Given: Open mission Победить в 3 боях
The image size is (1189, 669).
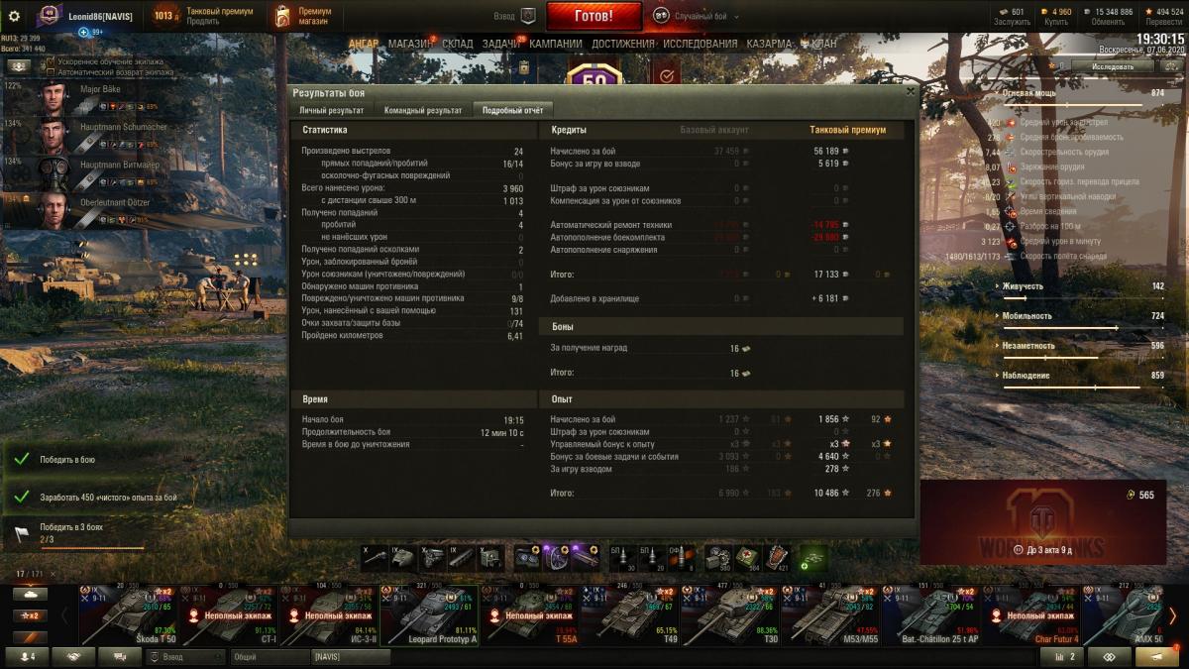Looking at the screenshot, I should pos(89,534).
